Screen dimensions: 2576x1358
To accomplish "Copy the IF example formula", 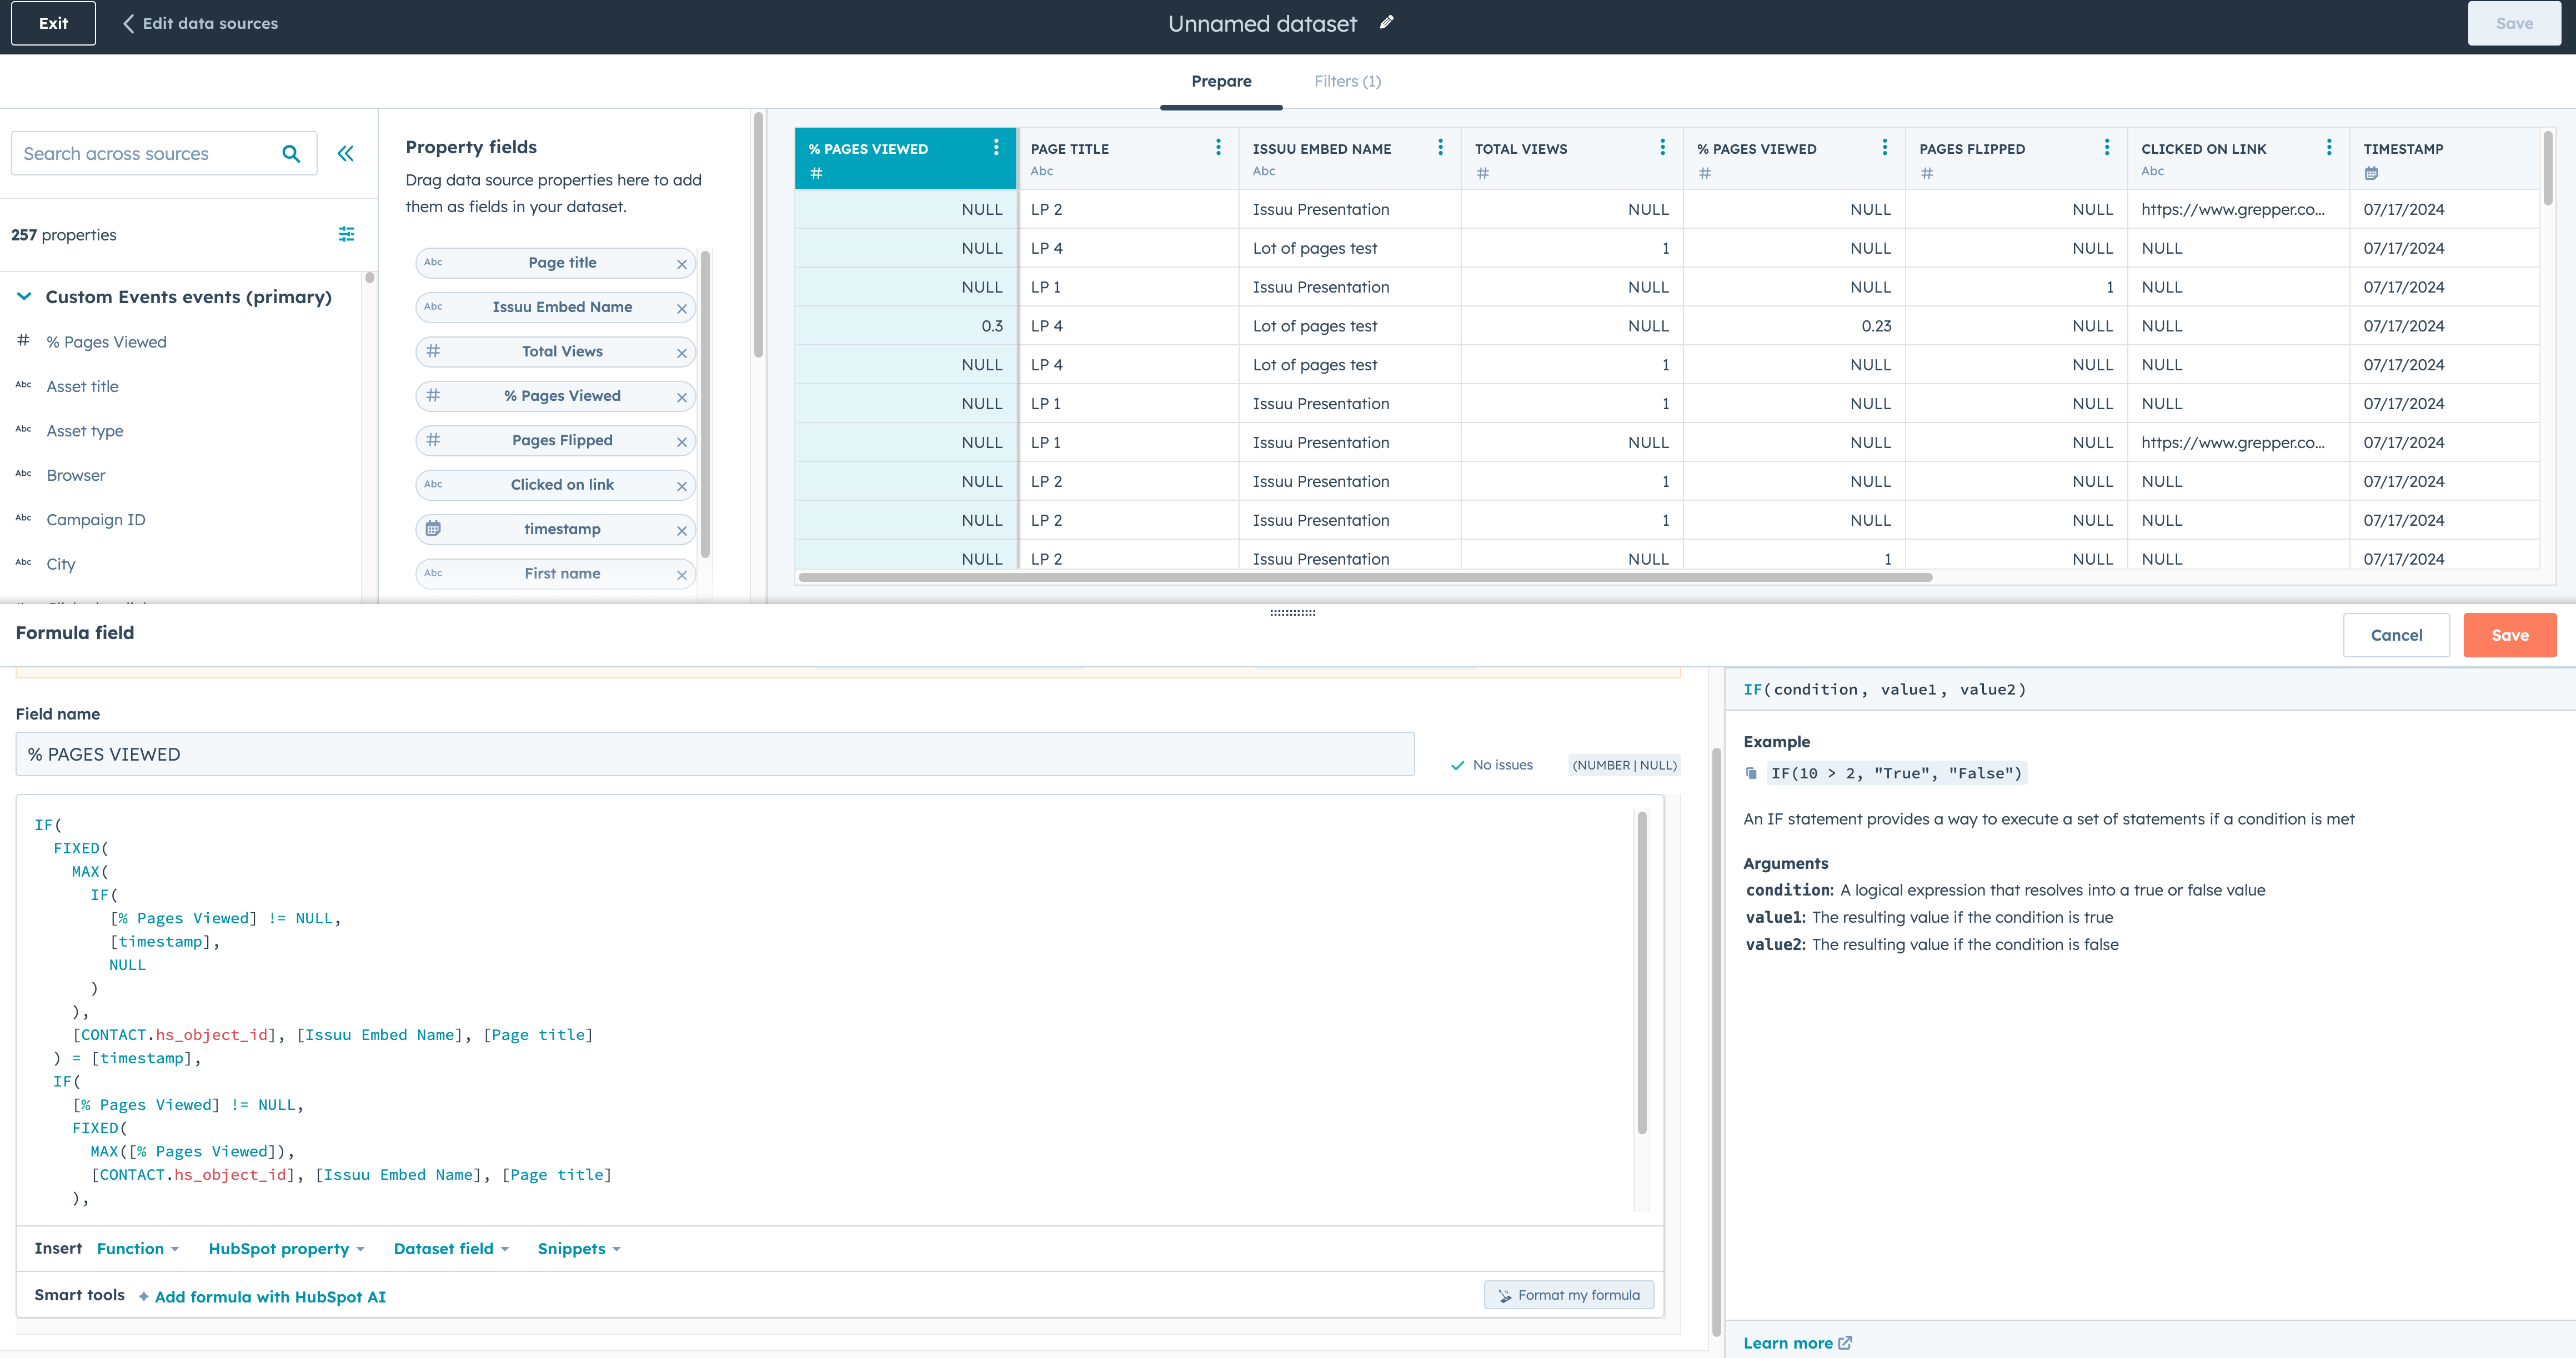I will point(1751,772).
